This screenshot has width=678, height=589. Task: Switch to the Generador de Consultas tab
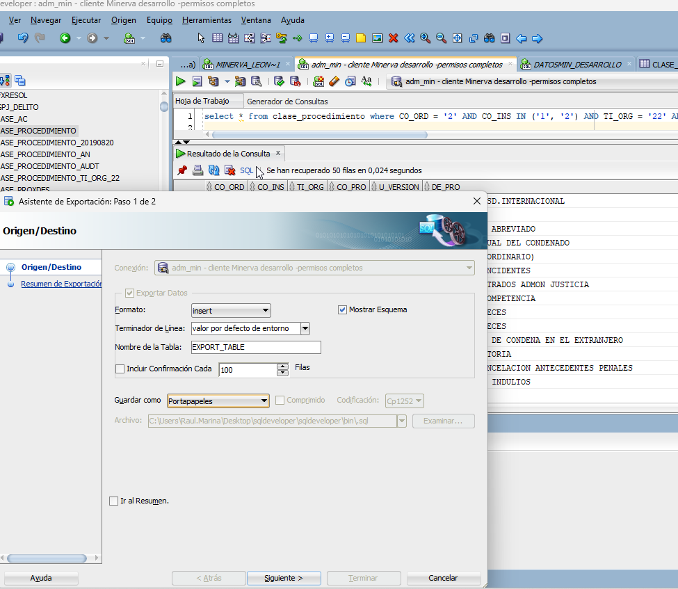point(287,102)
